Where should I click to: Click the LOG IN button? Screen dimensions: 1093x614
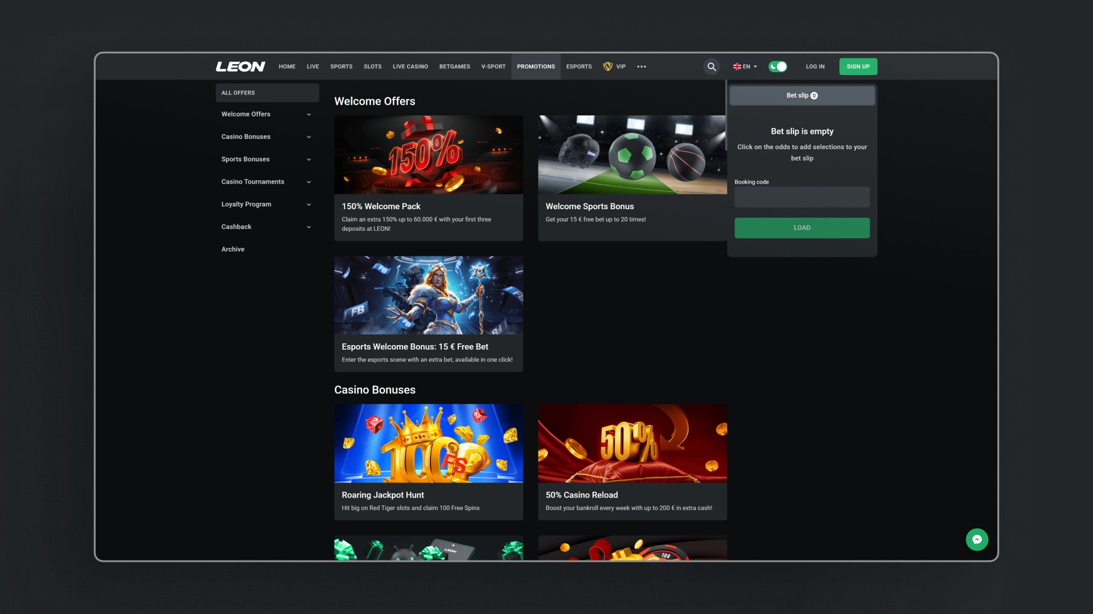click(x=815, y=67)
